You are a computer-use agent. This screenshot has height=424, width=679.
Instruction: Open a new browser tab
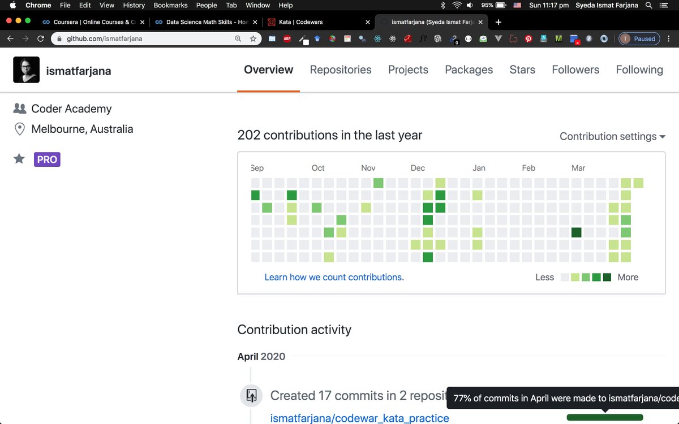coord(498,22)
